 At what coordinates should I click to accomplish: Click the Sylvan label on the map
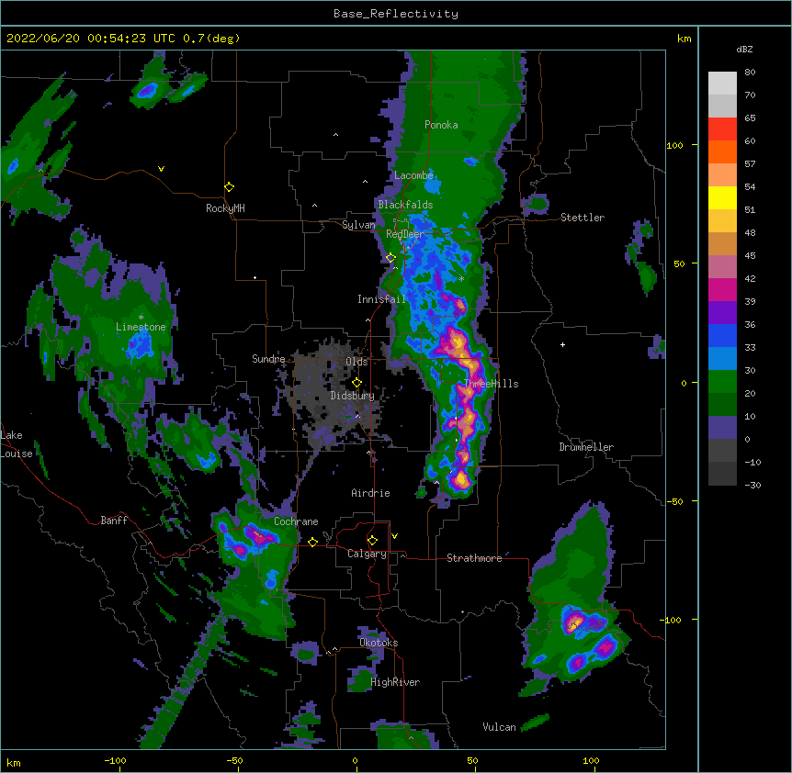coord(358,225)
